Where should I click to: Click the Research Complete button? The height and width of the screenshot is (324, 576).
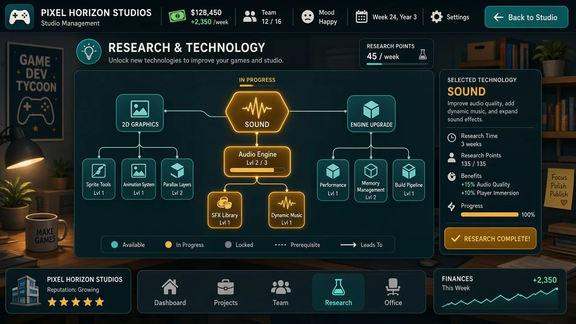[490, 238]
